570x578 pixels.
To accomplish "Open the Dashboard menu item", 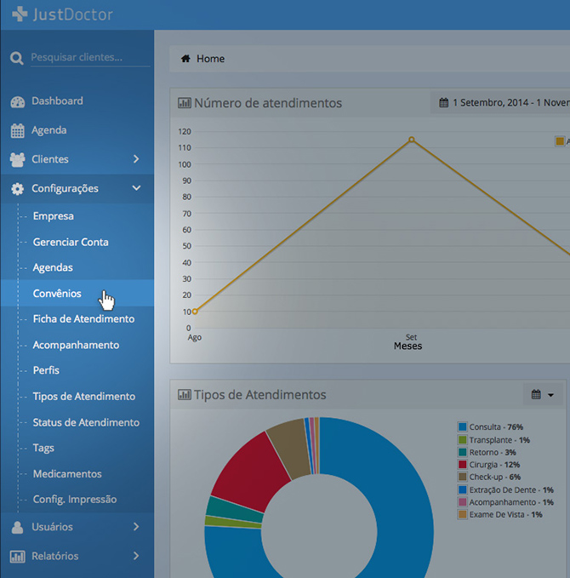I will [x=57, y=100].
